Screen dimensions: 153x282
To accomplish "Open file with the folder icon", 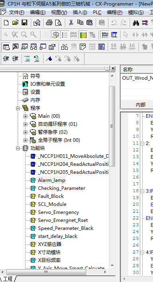I will [x=15, y=22].
